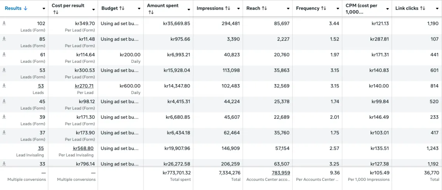Click the sort arrows next to Reach

click(x=264, y=8)
